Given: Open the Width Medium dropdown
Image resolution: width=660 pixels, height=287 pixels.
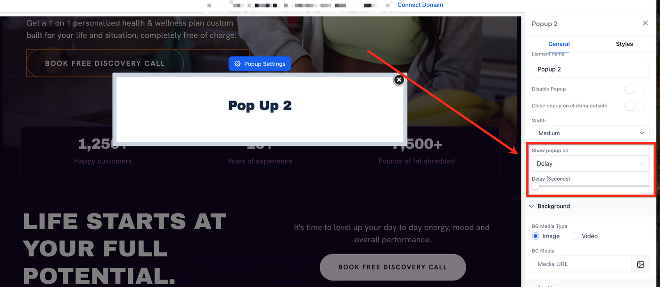Looking at the screenshot, I should (x=591, y=133).
